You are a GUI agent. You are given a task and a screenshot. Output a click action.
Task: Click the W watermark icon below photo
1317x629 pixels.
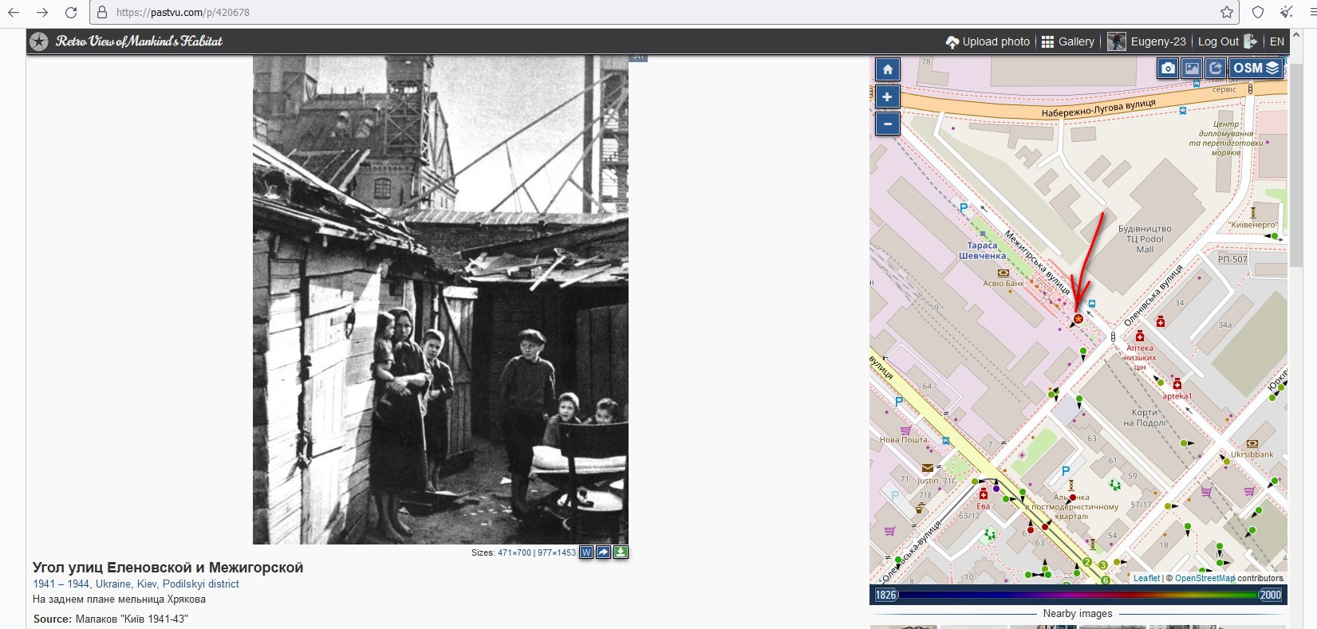pos(586,552)
